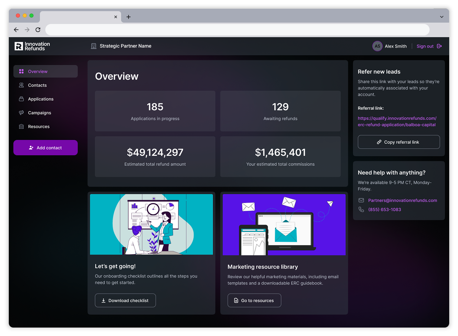Open the Resources sidebar section
The height and width of the screenshot is (336, 458).
tap(39, 127)
